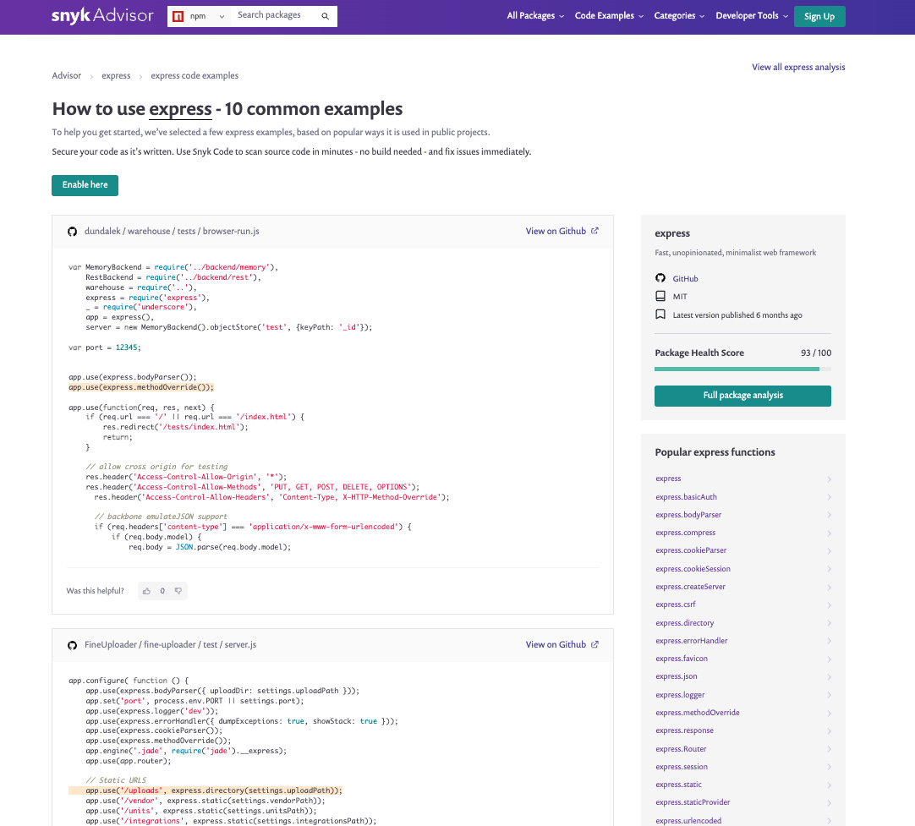915x826 pixels.
Task: Click the Sign Up button
Action: 819,16
